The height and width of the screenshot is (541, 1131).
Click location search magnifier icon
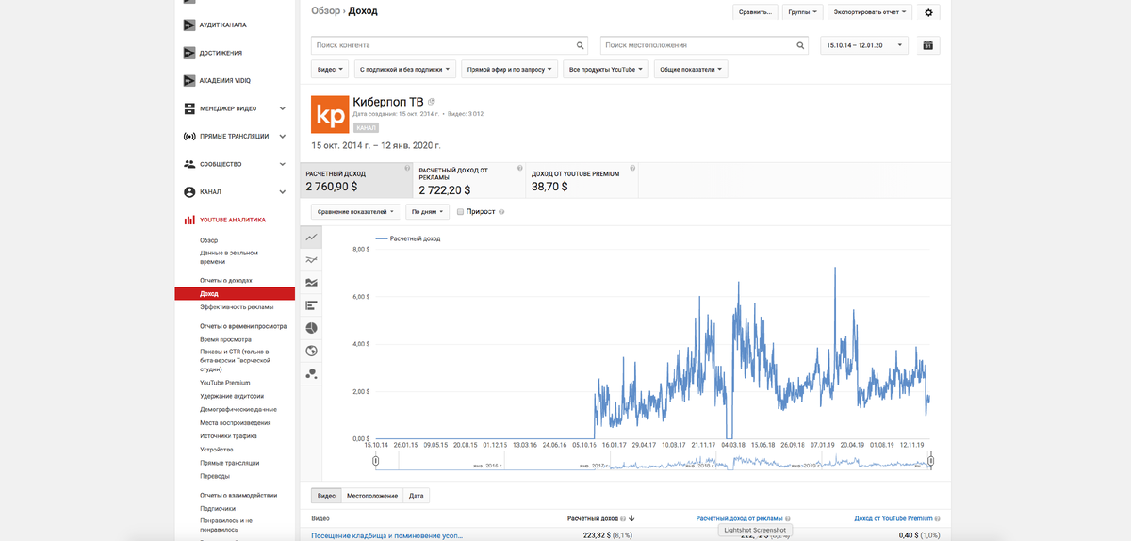coord(801,44)
